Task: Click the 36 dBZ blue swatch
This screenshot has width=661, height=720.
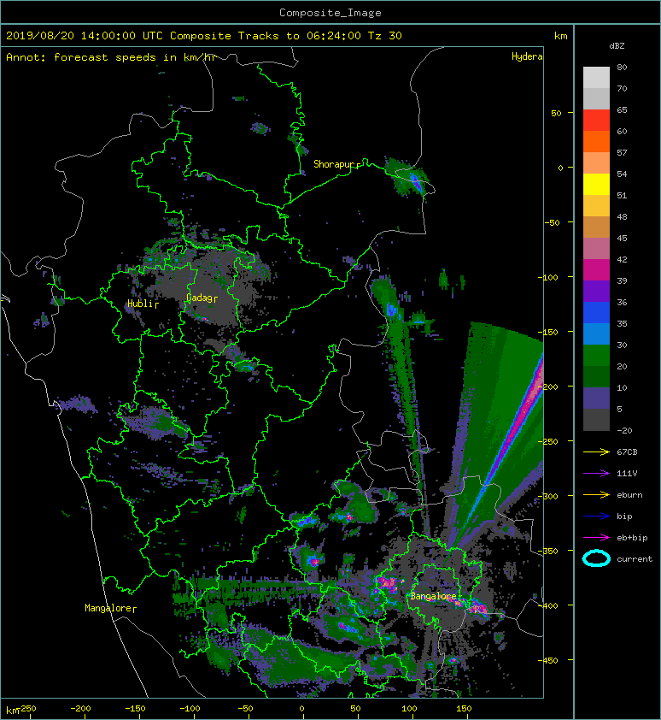Action: coord(596,313)
